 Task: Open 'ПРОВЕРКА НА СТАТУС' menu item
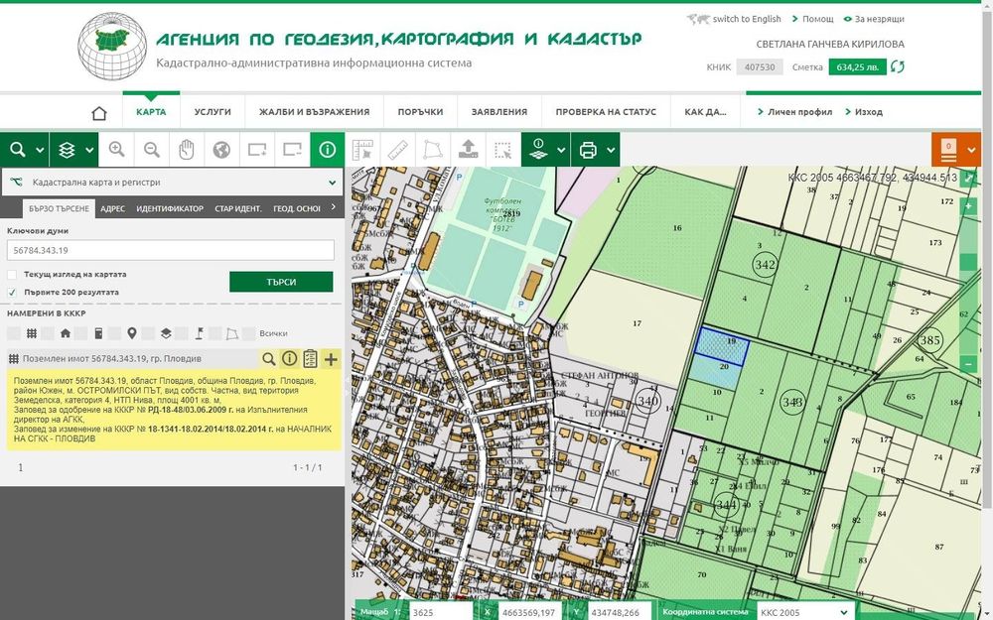coord(606,112)
